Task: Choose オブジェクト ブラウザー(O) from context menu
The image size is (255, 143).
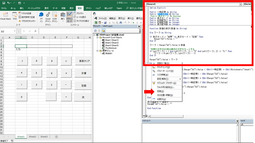Action: (x=167, y=83)
